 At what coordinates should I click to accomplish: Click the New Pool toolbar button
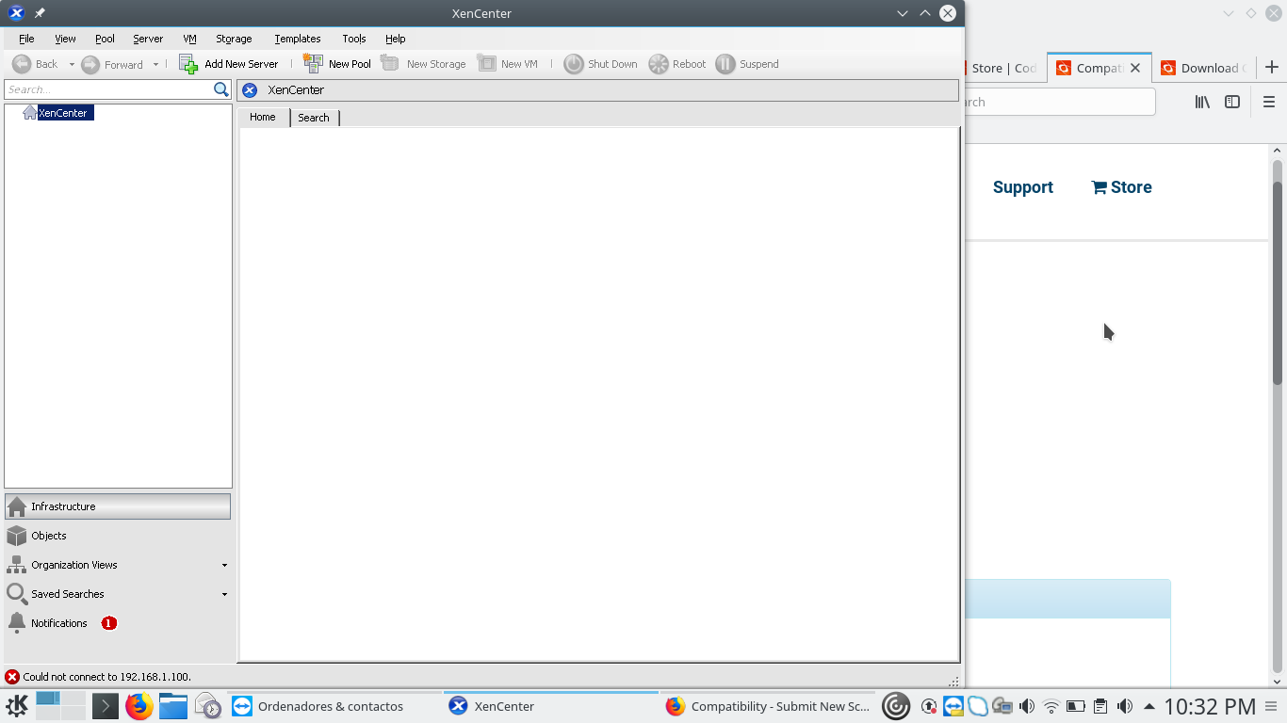(x=337, y=64)
